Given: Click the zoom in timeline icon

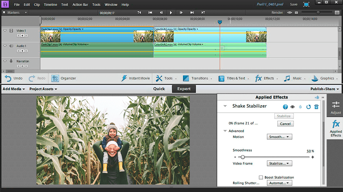Looking at the screenshot, I should click(337, 13).
